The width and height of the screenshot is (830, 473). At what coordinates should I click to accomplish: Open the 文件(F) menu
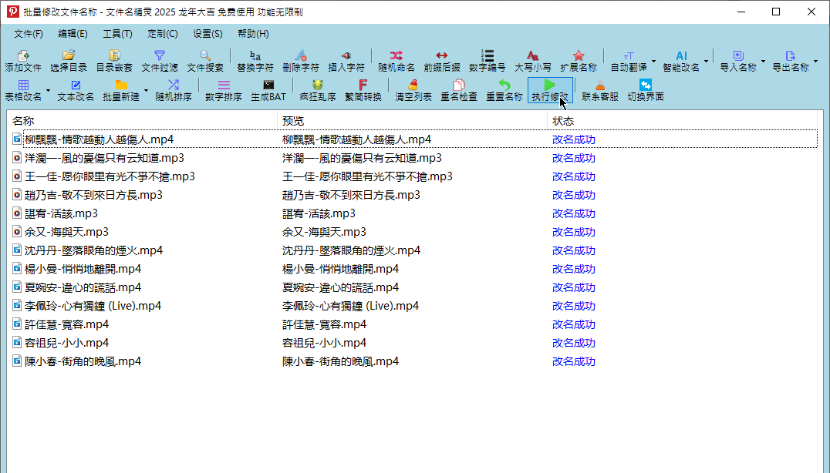coord(29,34)
